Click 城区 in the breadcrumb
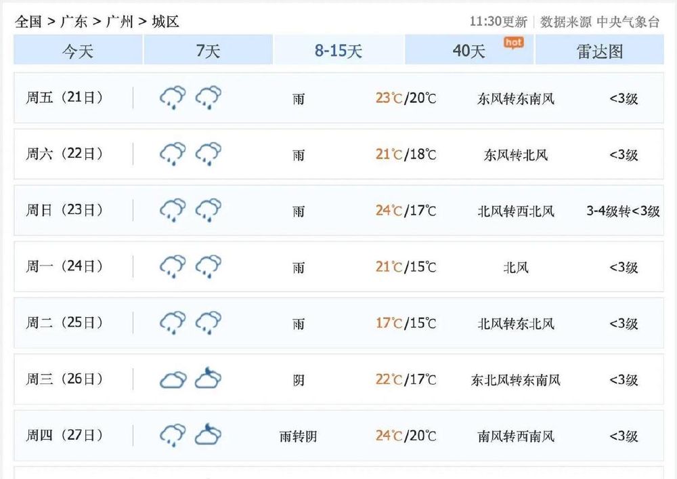This screenshot has width=677, height=479. click(x=165, y=21)
